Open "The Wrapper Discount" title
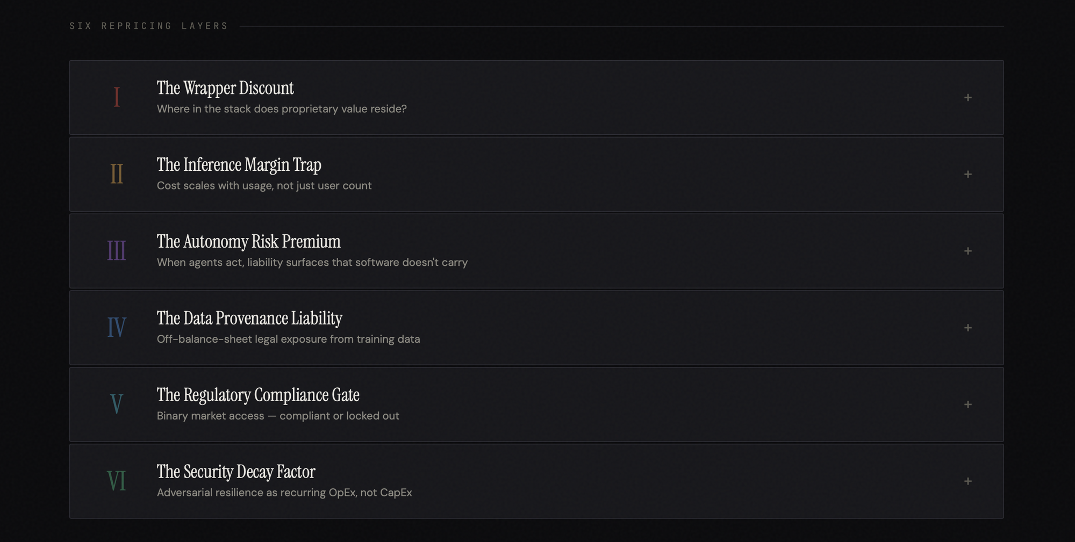 [x=225, y=88]
